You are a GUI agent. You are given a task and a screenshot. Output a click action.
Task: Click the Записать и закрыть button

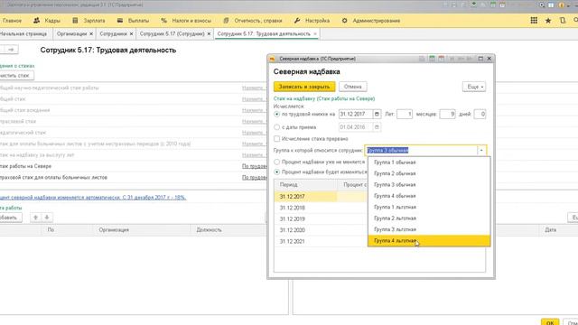tap(304, 87)
